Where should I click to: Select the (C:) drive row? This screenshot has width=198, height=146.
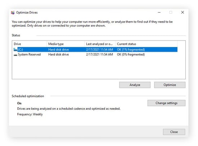pos(95,50)
